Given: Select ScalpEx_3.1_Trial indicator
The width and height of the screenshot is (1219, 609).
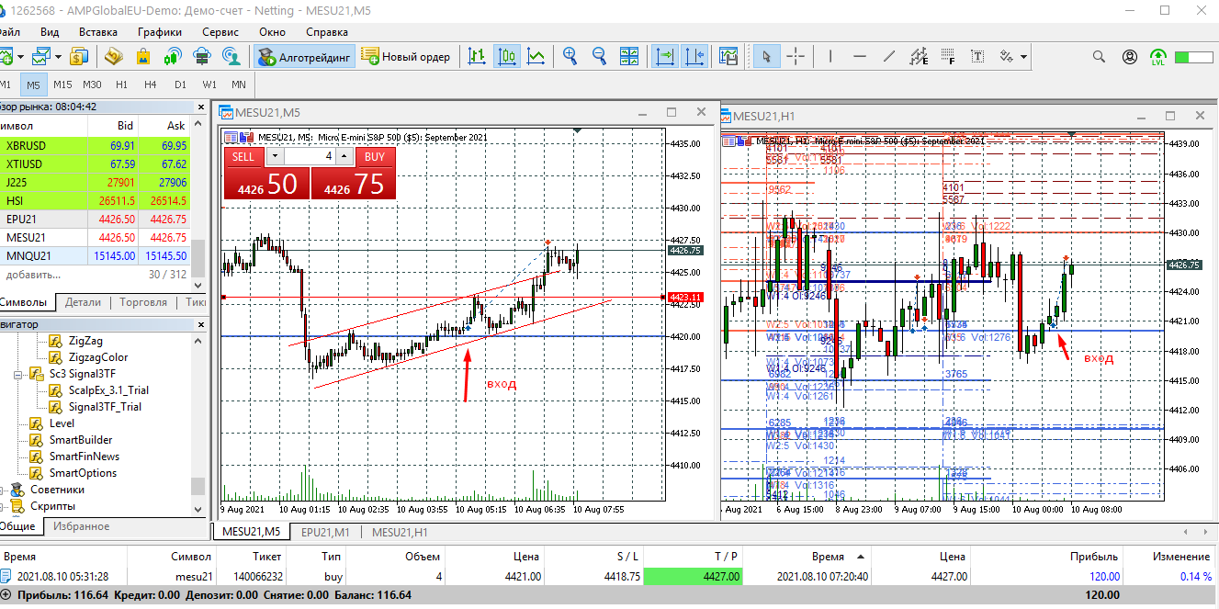Looking at the screenshot, I should coord(107,390).
